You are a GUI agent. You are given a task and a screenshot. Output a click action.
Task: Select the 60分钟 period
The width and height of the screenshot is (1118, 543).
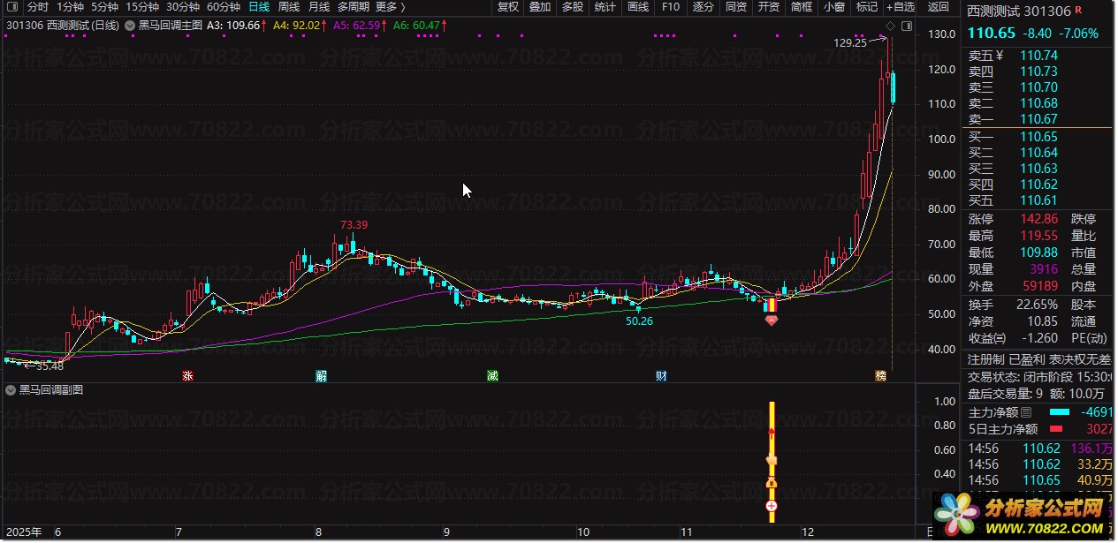point(224,7)
